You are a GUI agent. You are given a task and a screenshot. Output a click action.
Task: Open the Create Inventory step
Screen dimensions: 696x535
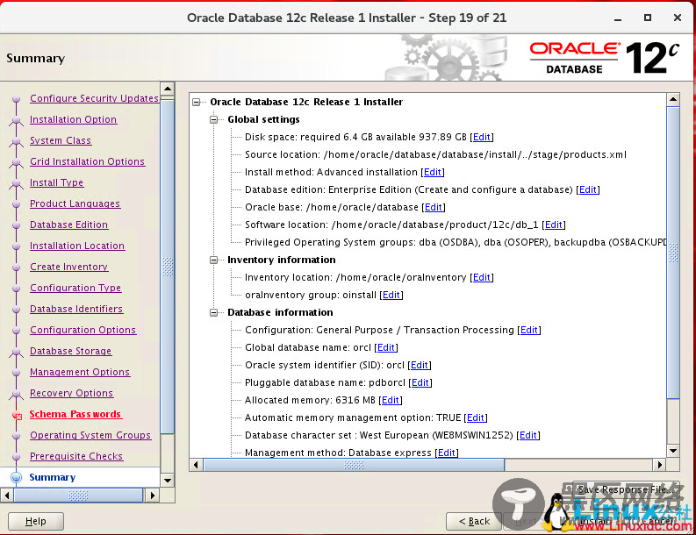(x=68, y=267)
